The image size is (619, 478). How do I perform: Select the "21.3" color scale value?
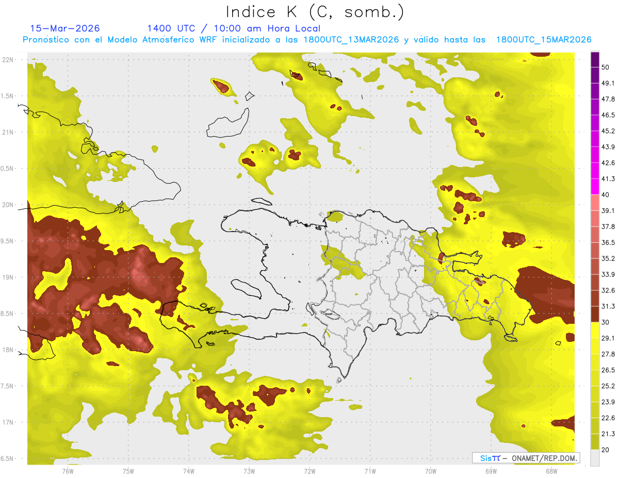coord(608,434)
